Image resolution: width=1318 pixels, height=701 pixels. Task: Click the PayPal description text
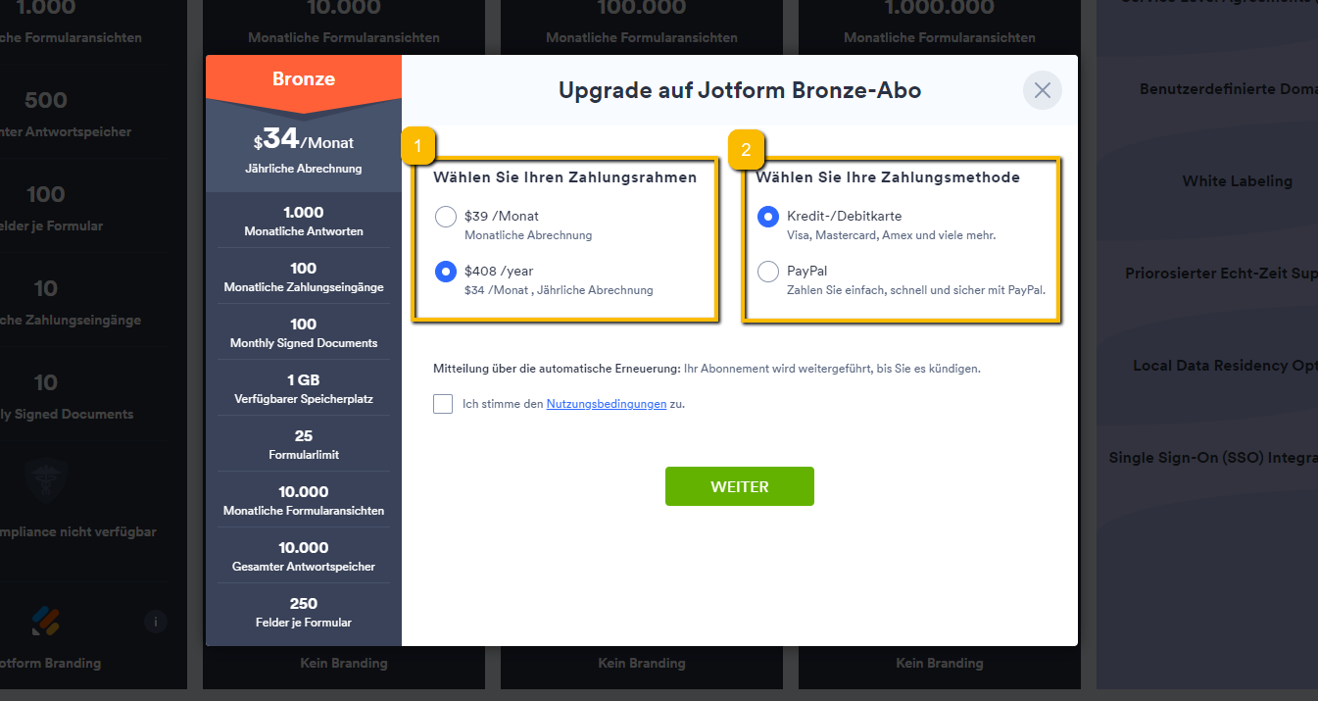coord(916,290)
